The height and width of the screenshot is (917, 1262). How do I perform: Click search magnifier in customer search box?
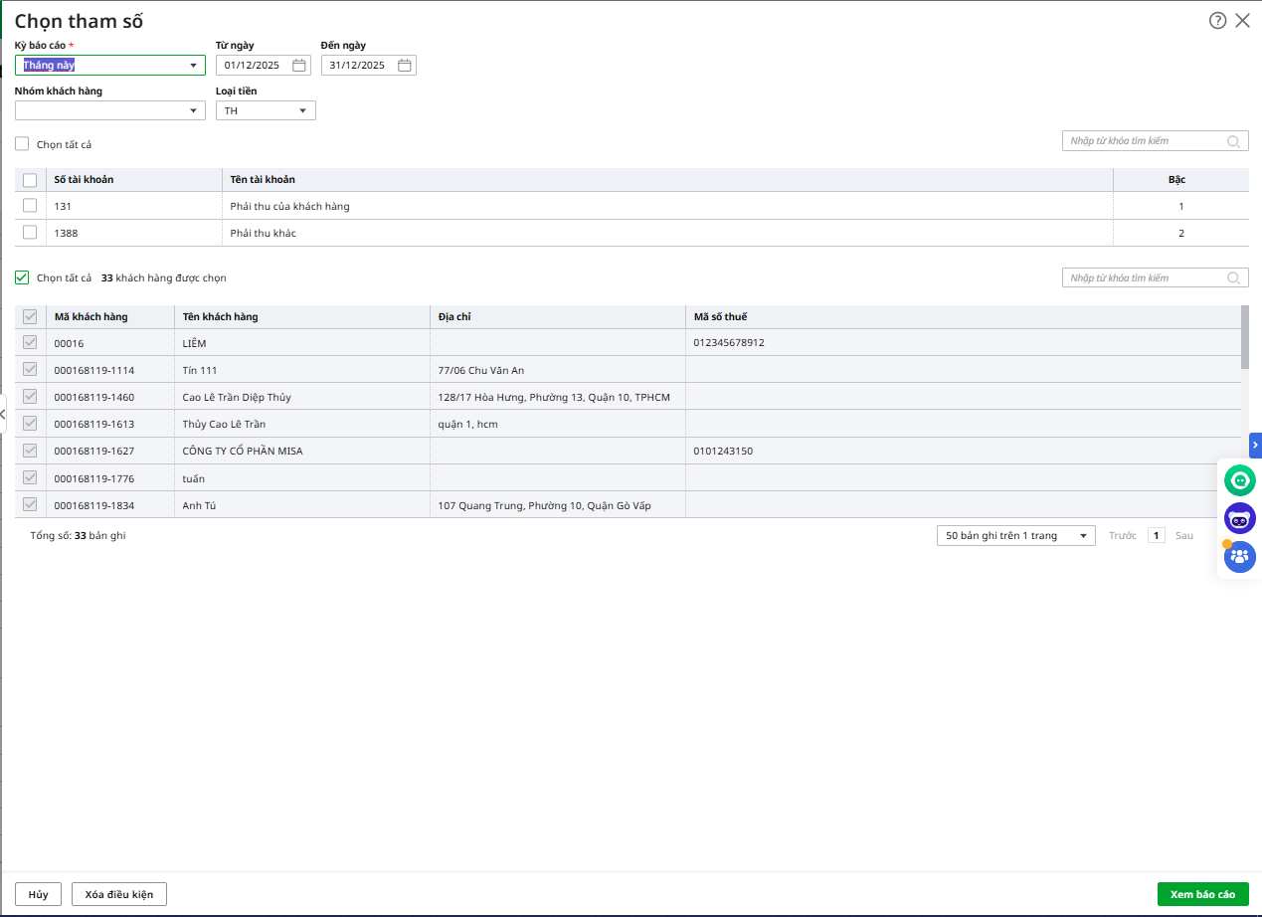click(x=1234, y=278)
